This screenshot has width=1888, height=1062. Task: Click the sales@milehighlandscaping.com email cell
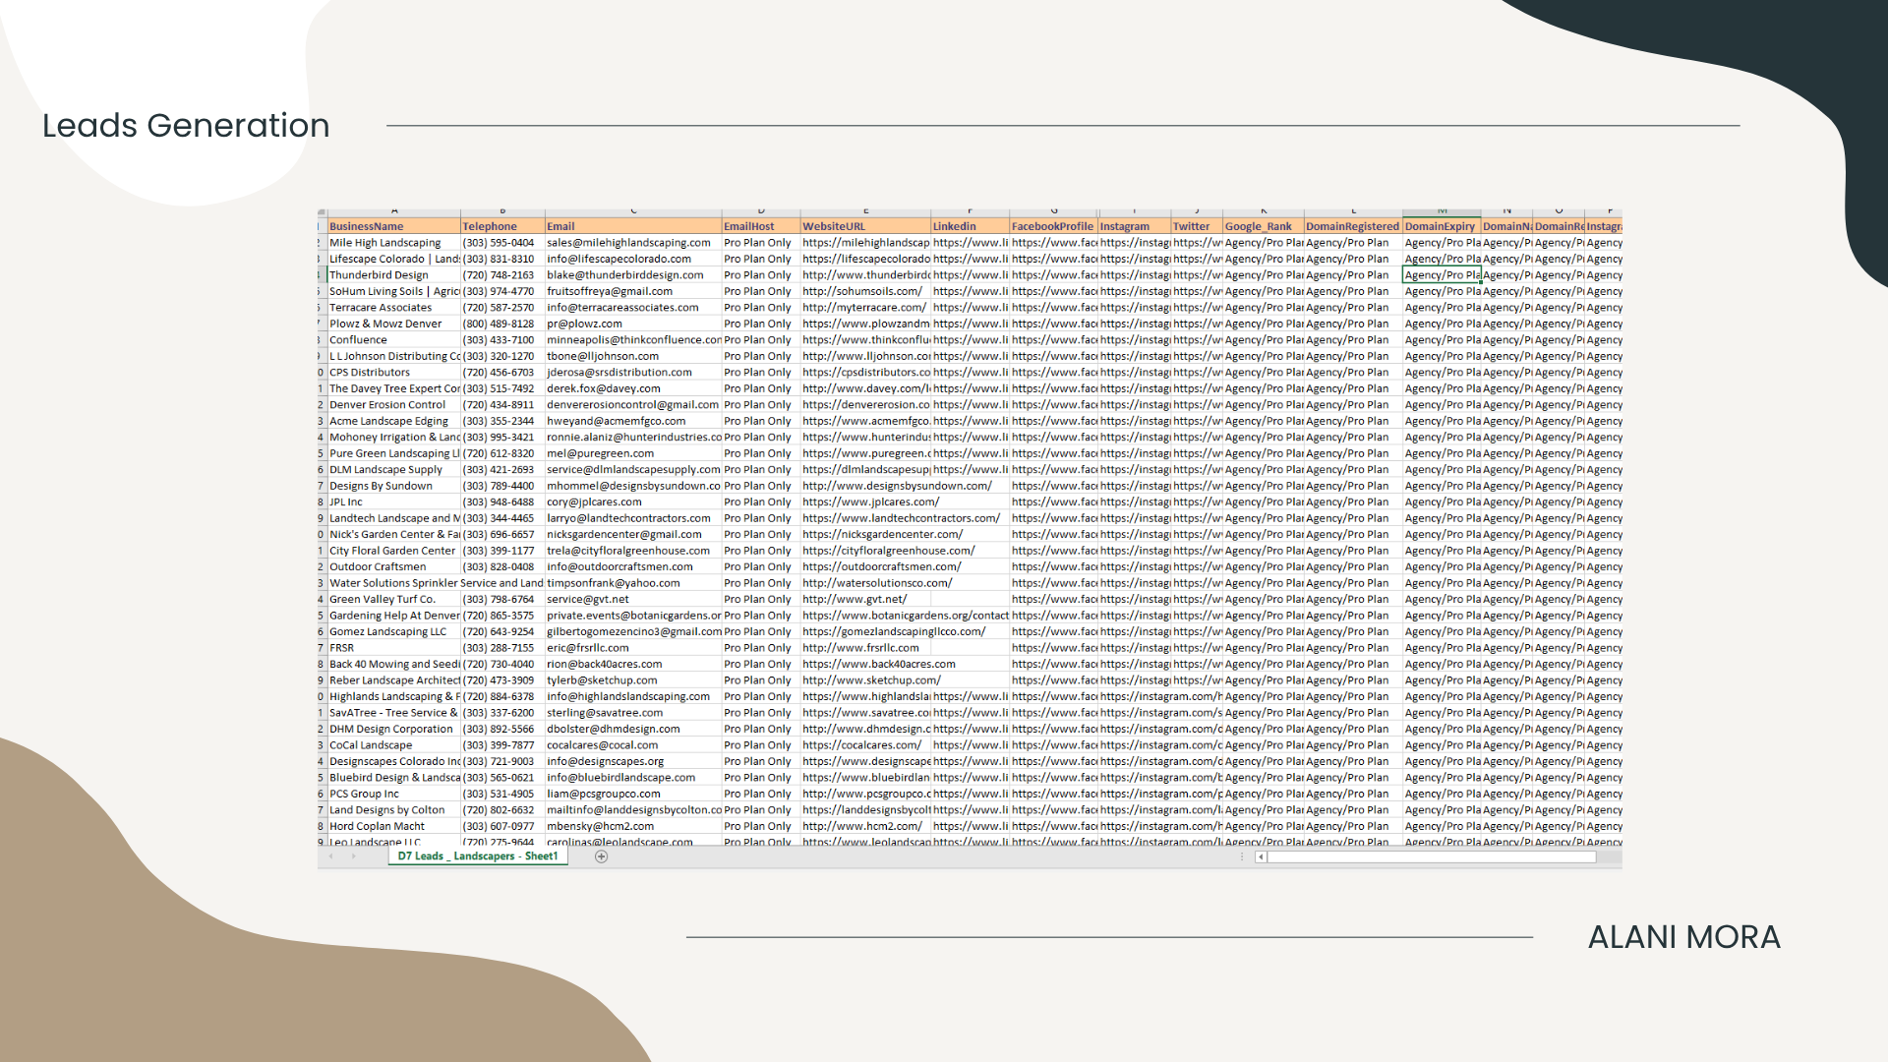point(629,243)
